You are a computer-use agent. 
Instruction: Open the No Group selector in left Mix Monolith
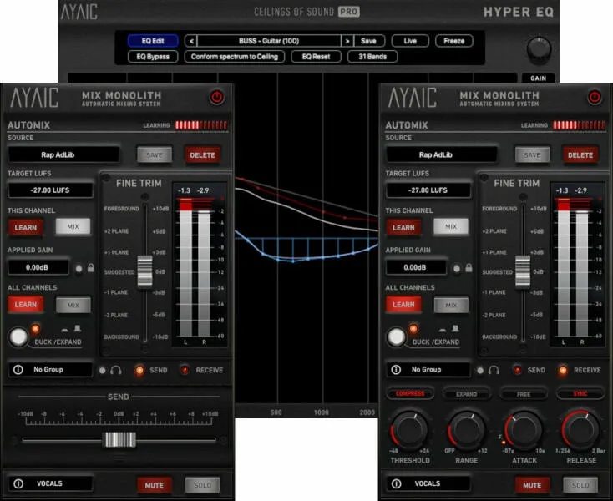50,370
